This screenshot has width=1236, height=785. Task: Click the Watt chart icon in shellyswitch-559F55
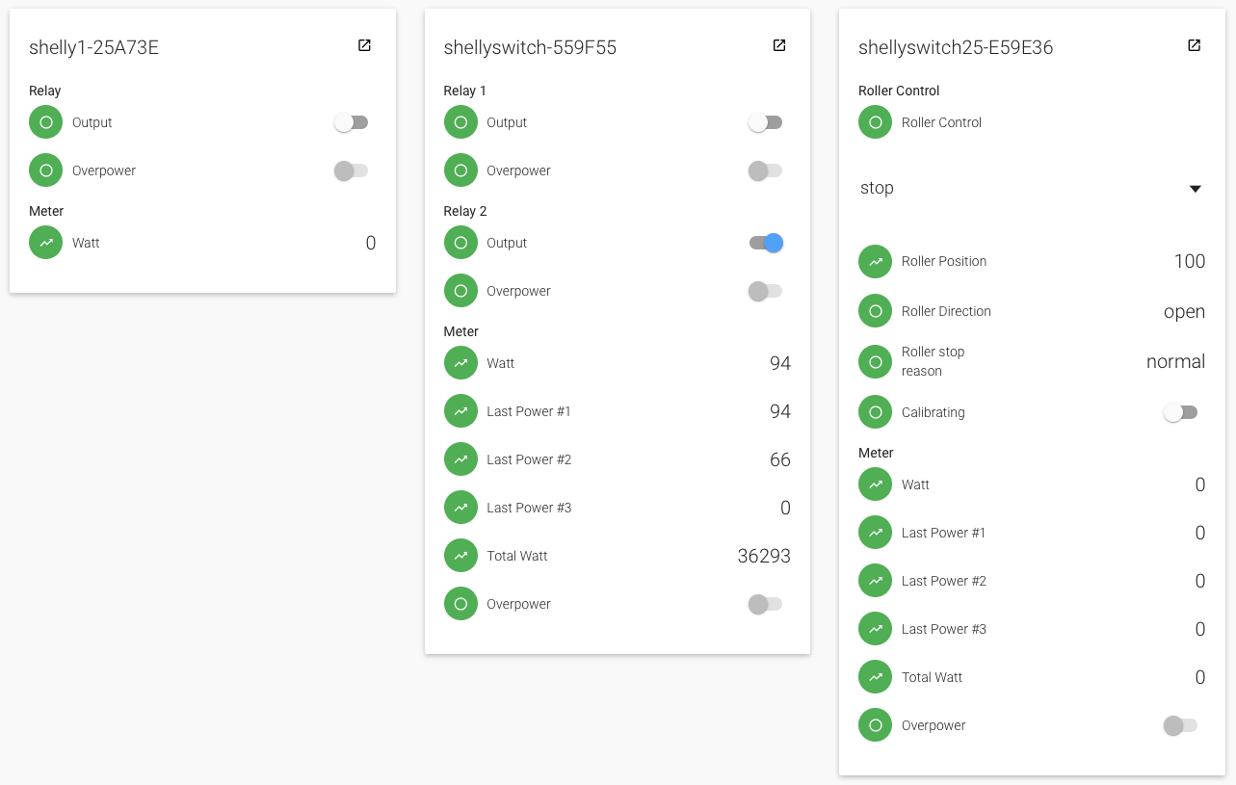pyautogui.click(x=460, y=363)
